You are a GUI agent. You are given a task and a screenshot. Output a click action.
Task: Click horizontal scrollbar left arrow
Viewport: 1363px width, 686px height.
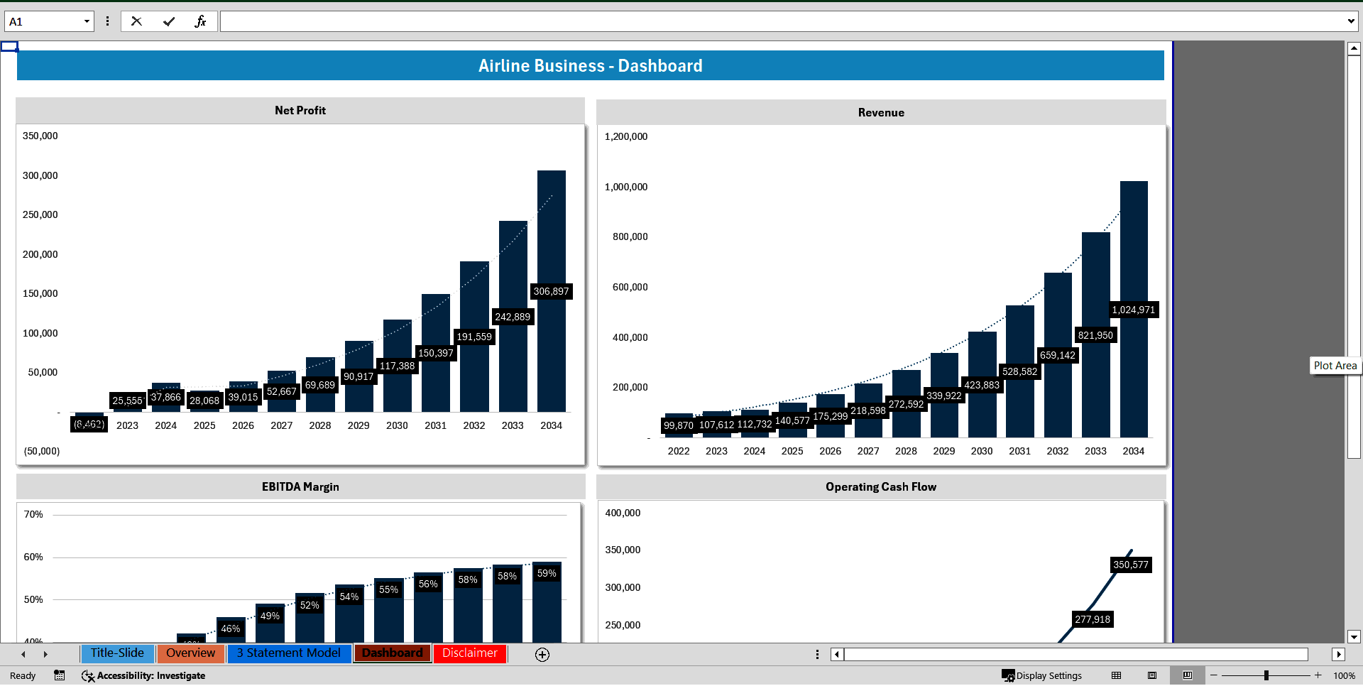[837, 655]
